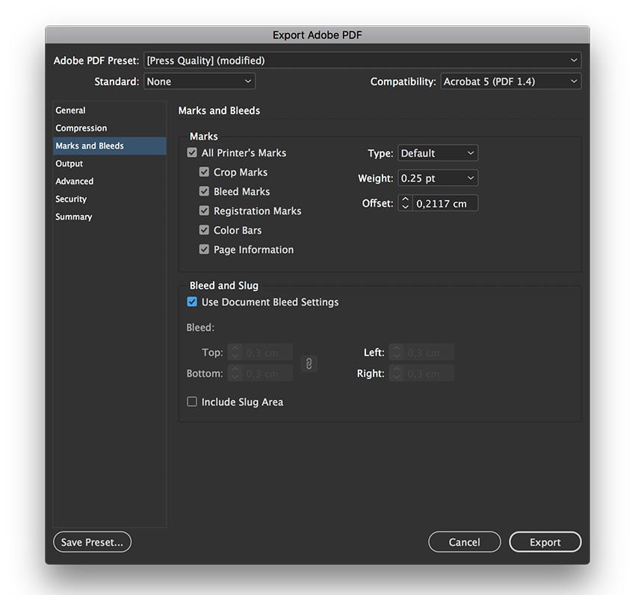
Task: Uncheck All Printer's Marks
Action: click(x=192, y=152)
